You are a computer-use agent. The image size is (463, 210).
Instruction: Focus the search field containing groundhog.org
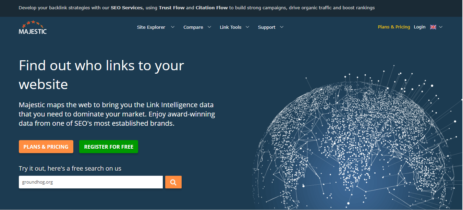91,182
